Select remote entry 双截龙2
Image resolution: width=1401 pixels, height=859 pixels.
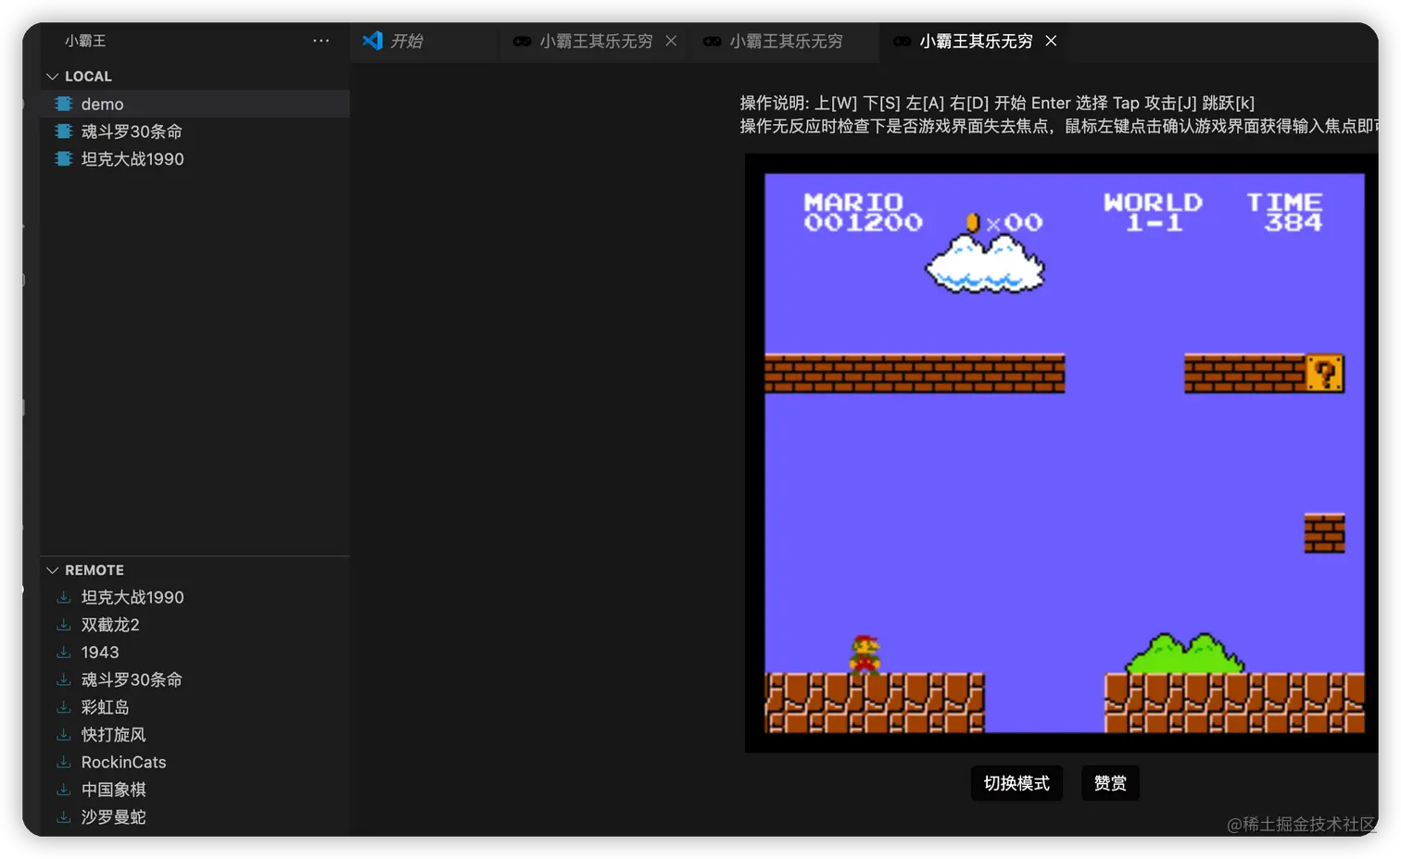tap(196, 625)
